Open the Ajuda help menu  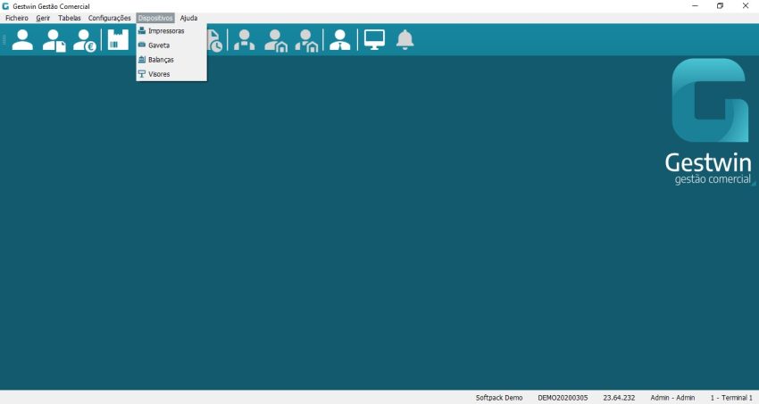click(x=188, y=18)
